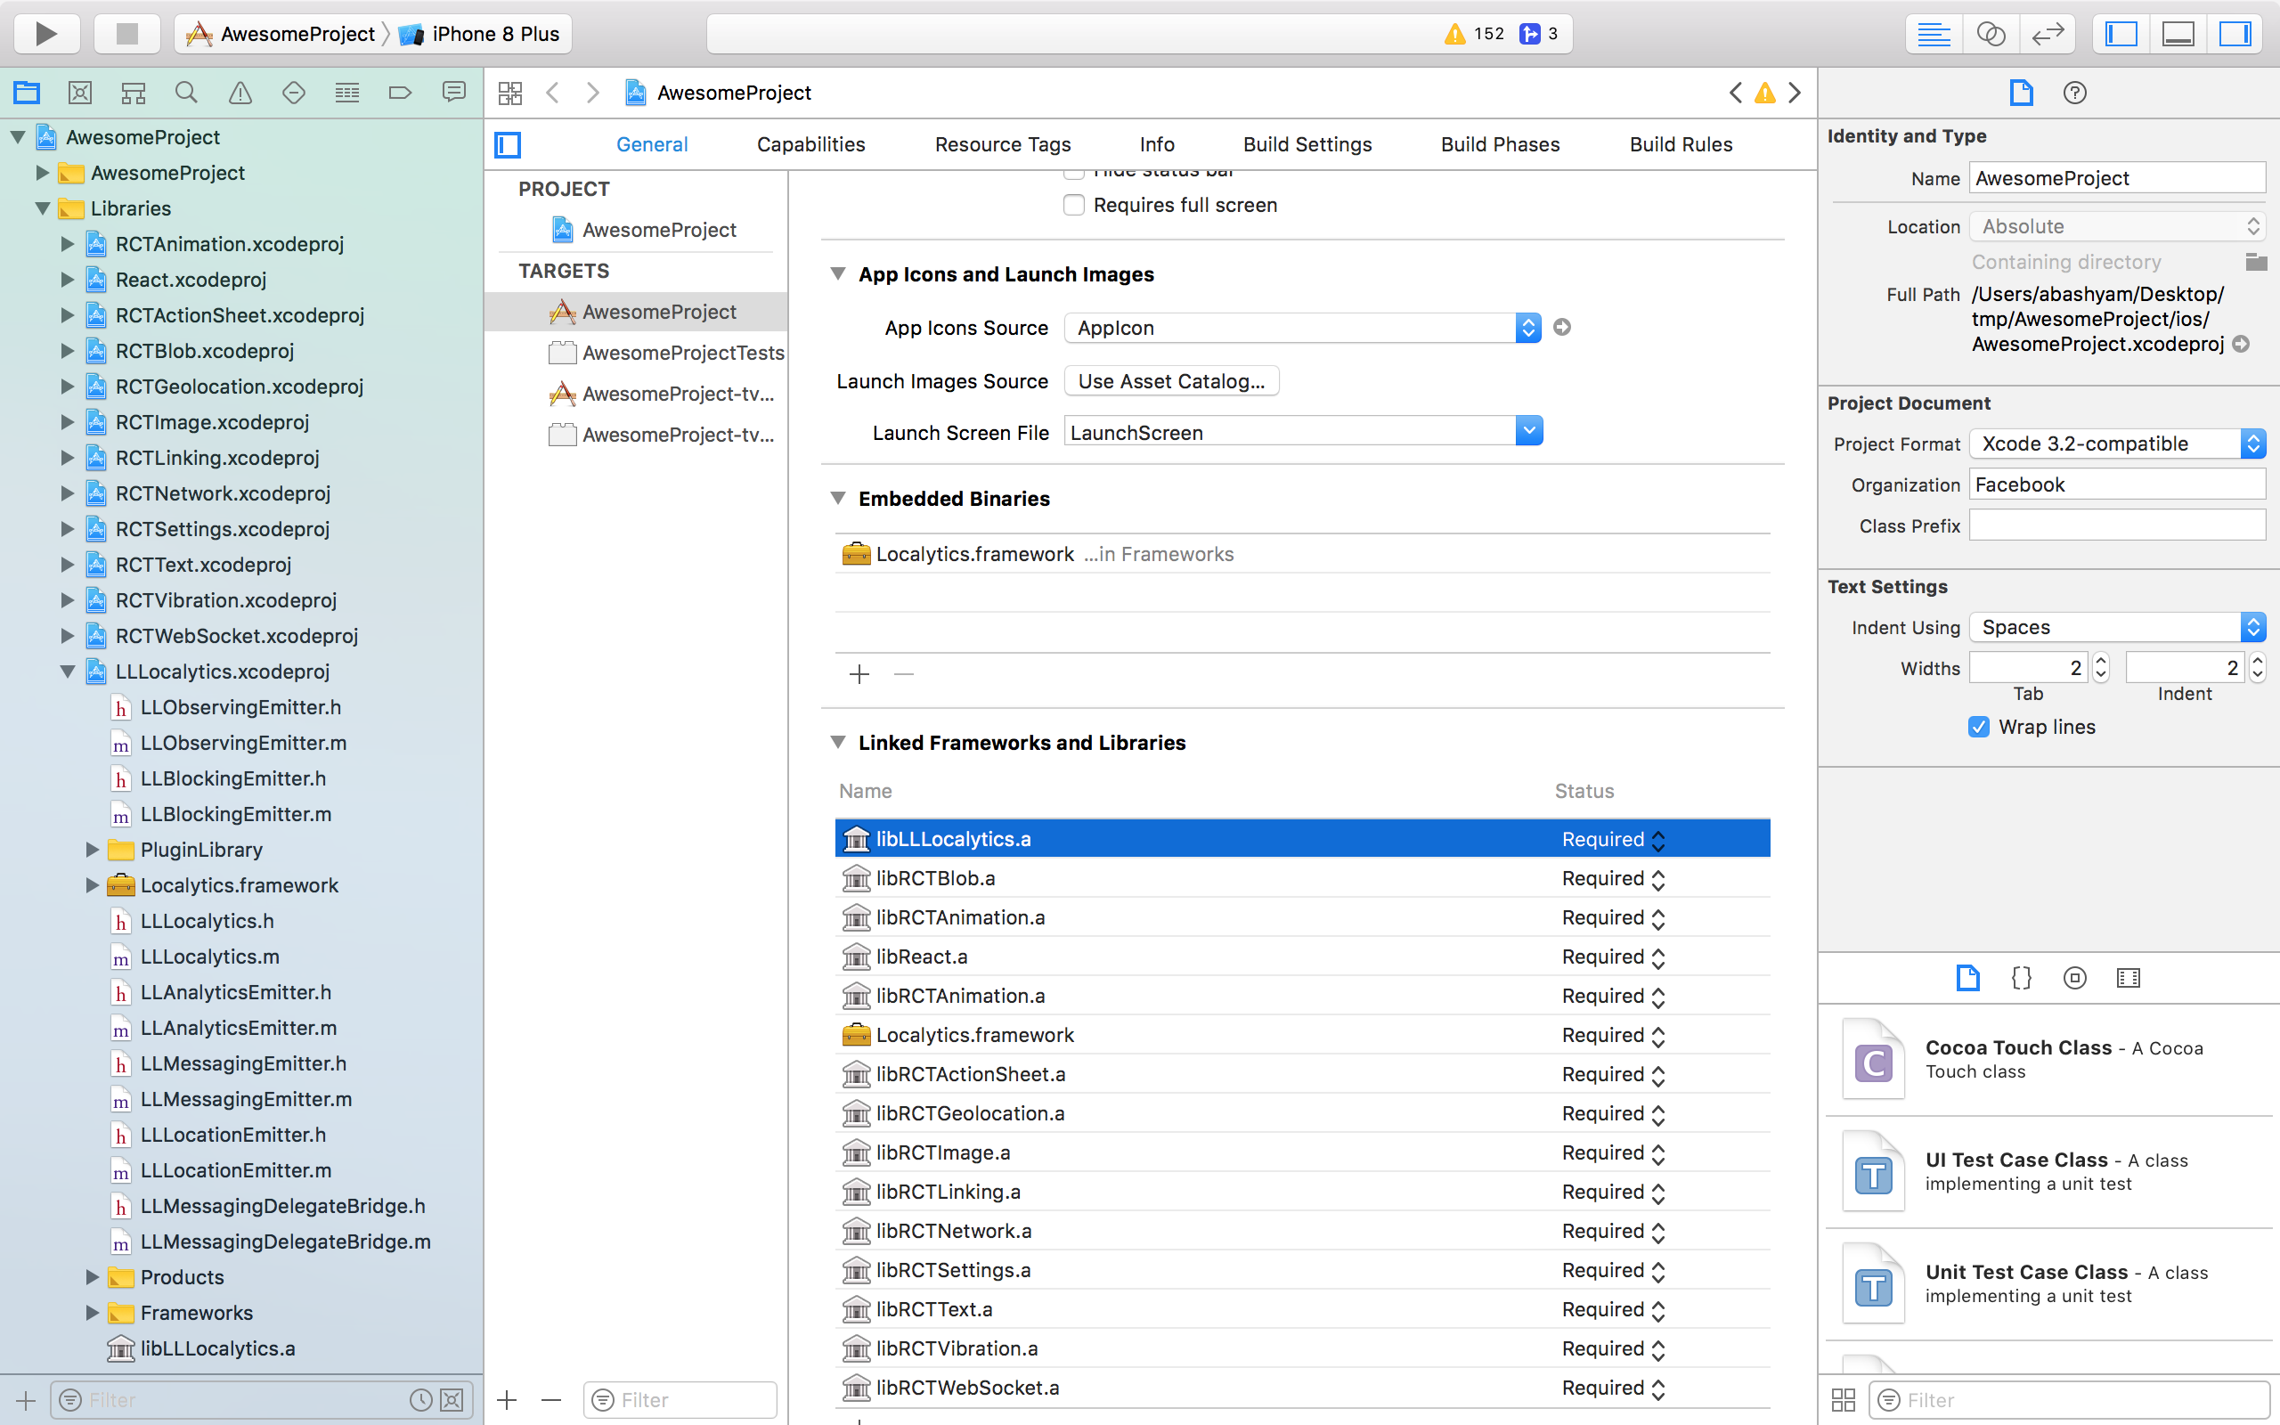Enable Requires full screen checkbox

[1074, 205]
